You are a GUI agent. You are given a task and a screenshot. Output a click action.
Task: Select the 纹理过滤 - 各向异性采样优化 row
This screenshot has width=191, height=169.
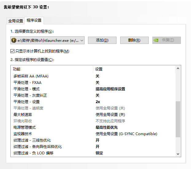[93, 147]
